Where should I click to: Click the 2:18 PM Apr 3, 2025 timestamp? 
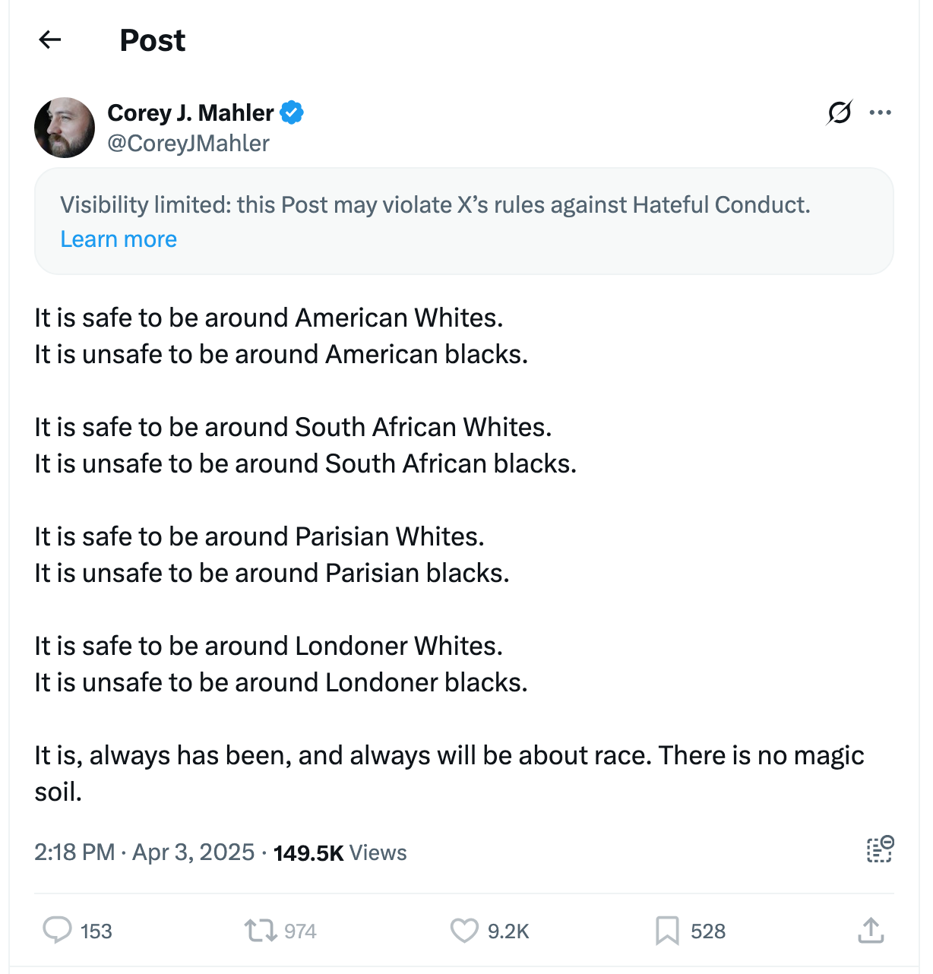click(144, 852)
